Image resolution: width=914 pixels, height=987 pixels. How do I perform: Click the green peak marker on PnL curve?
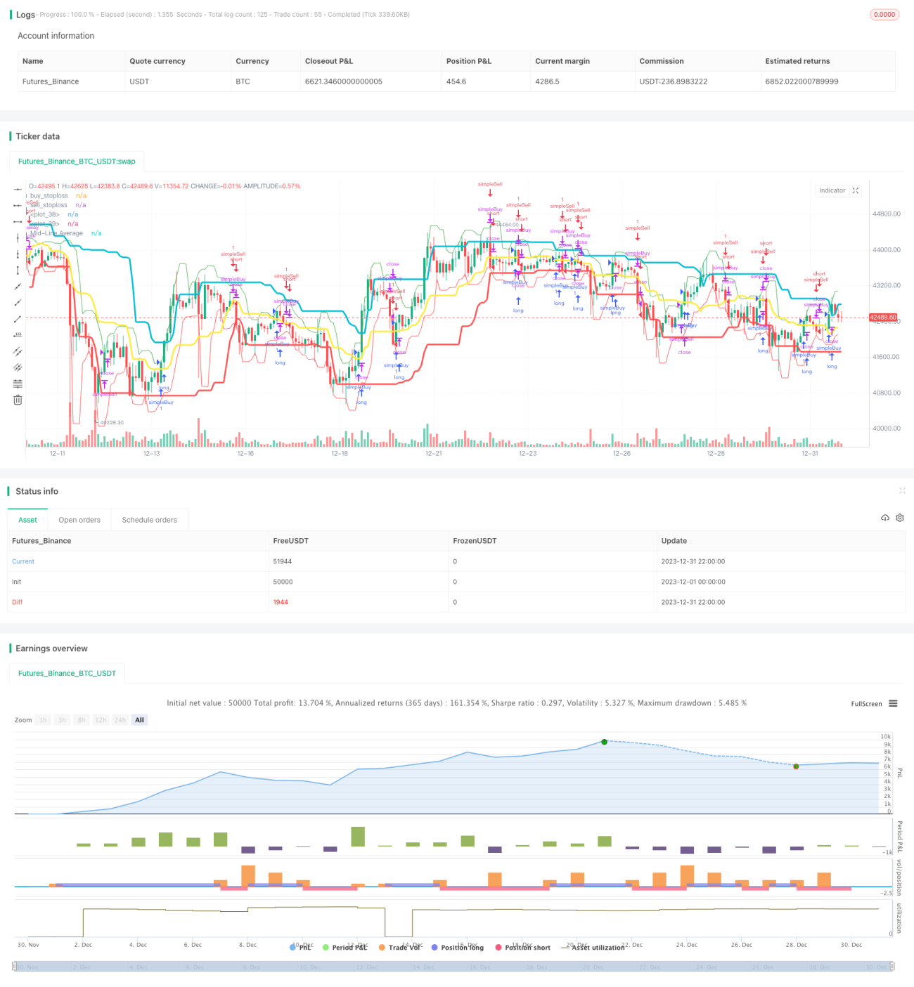click(x=604, y=742)
